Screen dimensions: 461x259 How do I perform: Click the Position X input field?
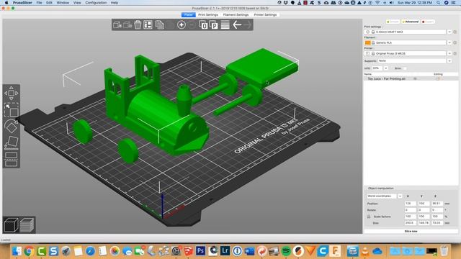tap(410, 204)
